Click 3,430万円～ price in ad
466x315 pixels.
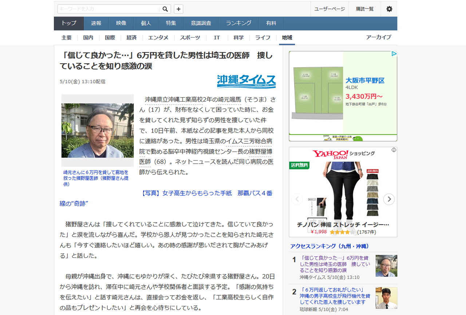(x=364, y=97)
